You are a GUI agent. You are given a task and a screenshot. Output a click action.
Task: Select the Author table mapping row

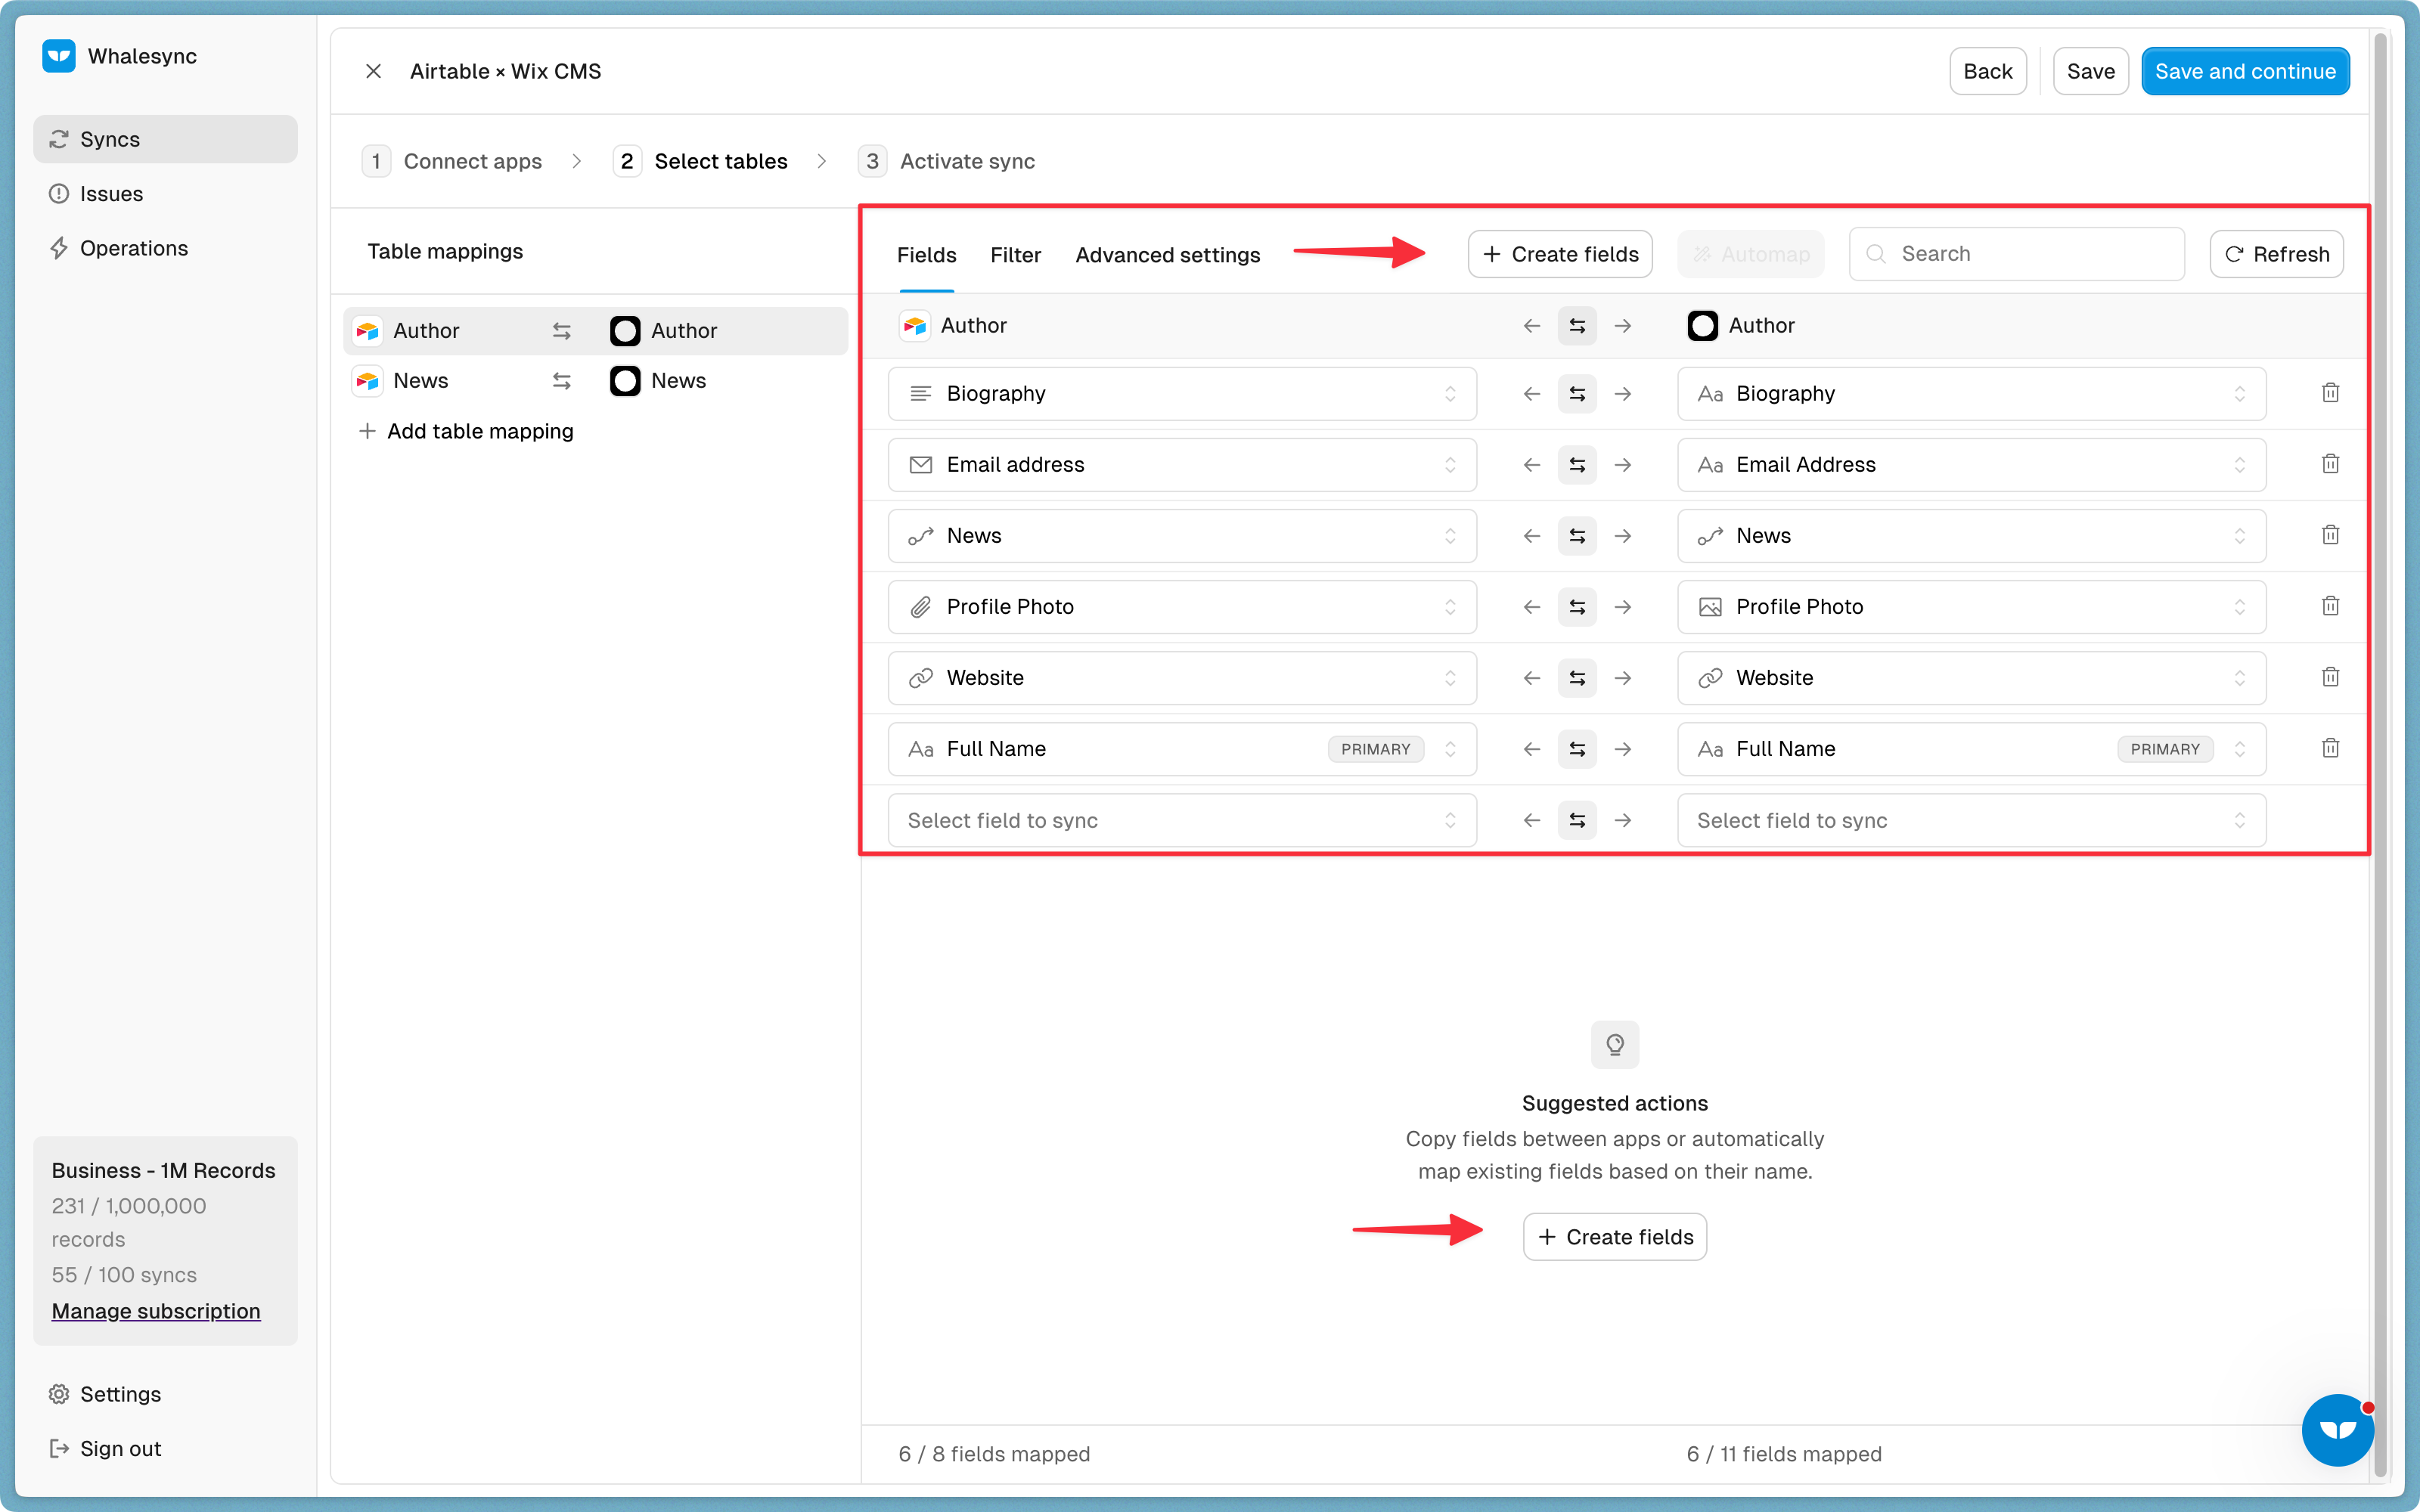[x=595, y=331]
